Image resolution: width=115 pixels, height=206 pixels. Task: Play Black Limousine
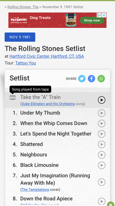pyautogui.click(x=102, y=165)
